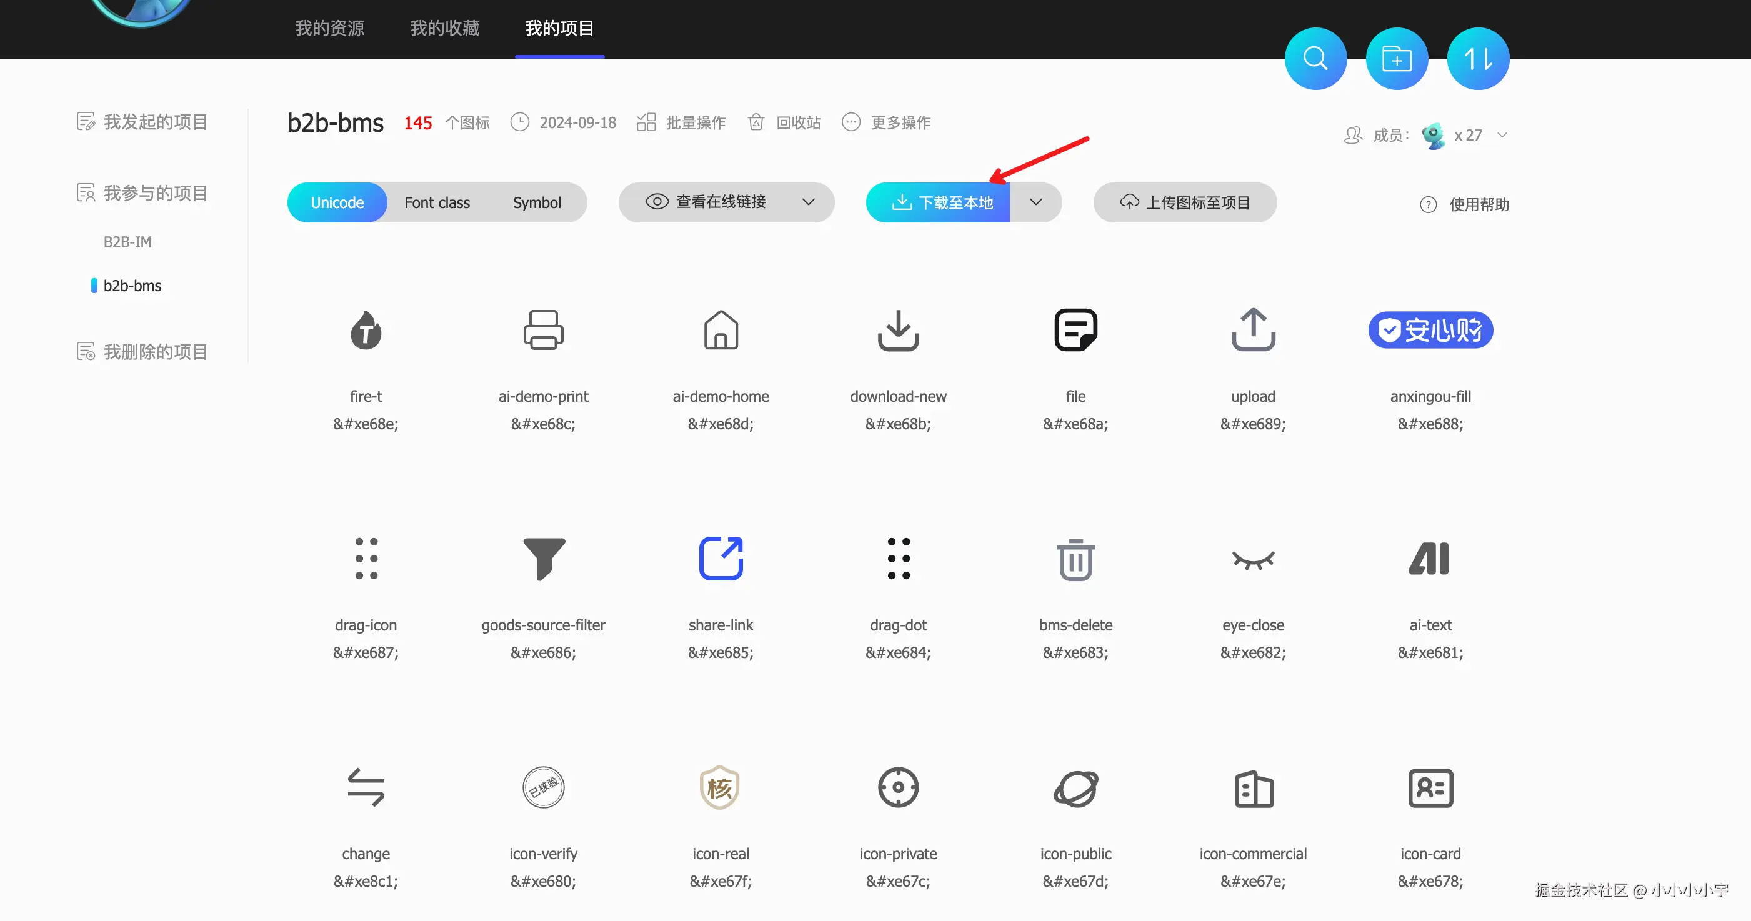Click the code &#xe678; under icon-card

(x=1430, y=881)
